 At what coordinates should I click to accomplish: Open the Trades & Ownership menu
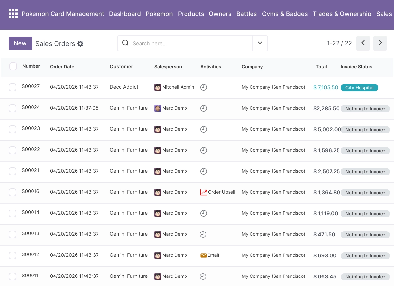342,14
